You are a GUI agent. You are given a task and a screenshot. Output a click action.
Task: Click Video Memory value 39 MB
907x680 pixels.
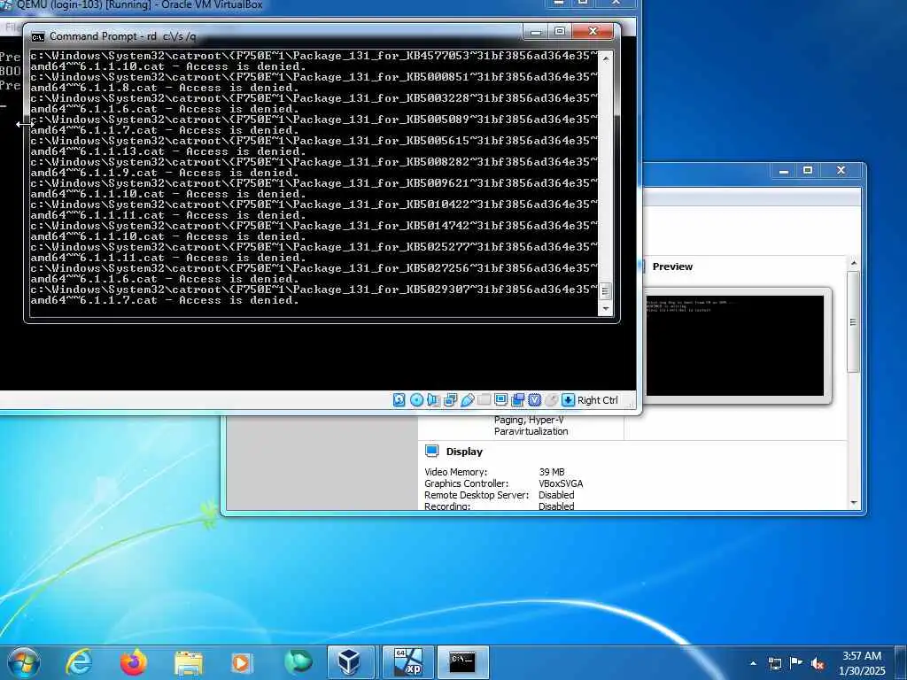click(x=551, y=472)
